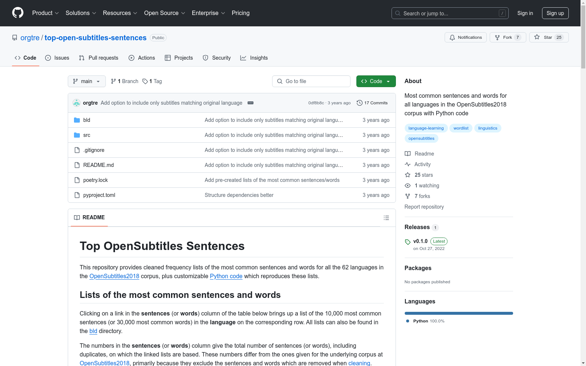The image size is (586, 366).
Task: Click the star icon in the Star button
Action: [537, 37]
